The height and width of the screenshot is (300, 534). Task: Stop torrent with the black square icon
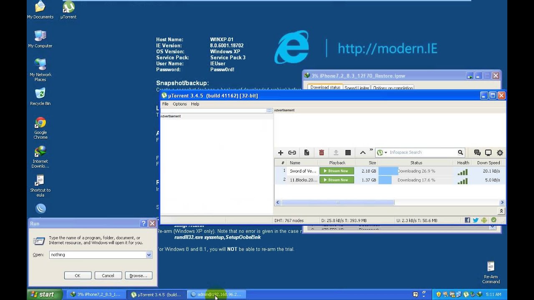pyautogui.click(x=348, y=153)
